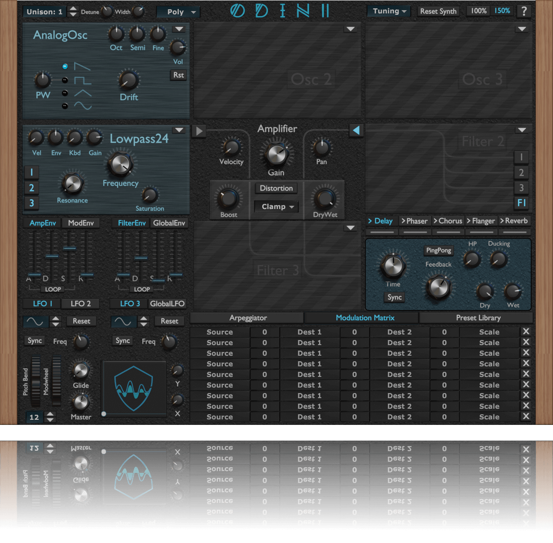Click the LFO 1 sine waveform display
The image size is (553, 543).
pos(35,321)
